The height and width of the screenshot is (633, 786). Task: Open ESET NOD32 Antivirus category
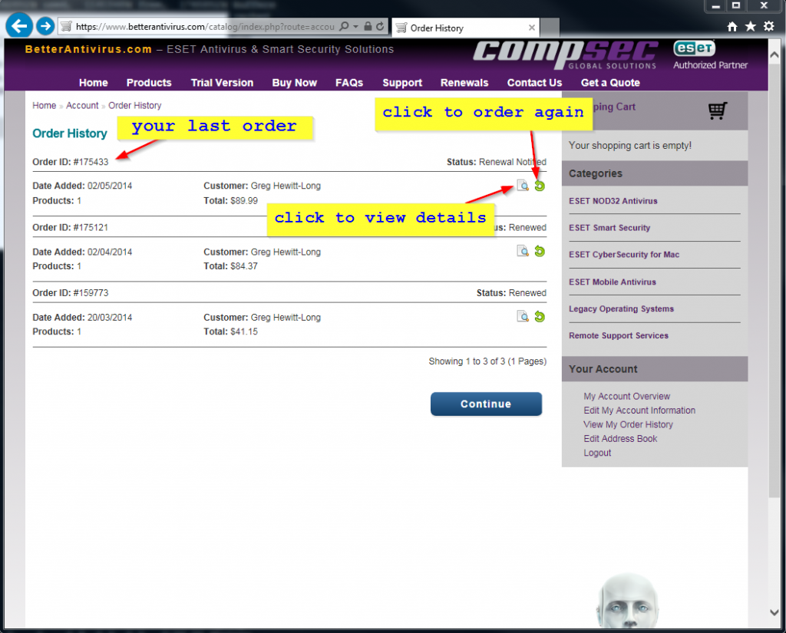pyautogui.click(x=613, y=201)
